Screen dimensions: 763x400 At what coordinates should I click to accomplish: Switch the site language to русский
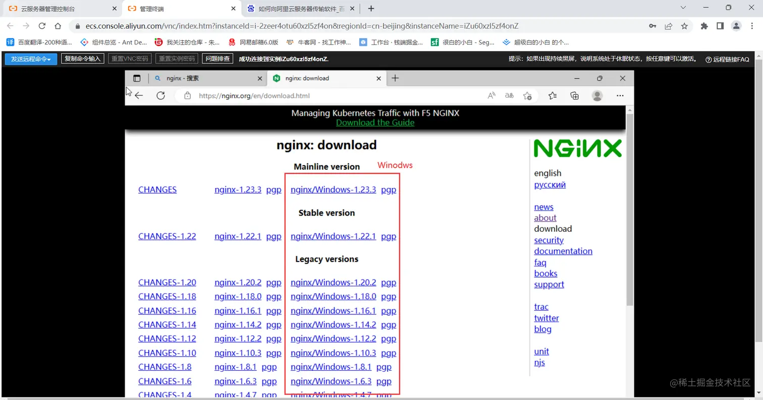point(550,184)
